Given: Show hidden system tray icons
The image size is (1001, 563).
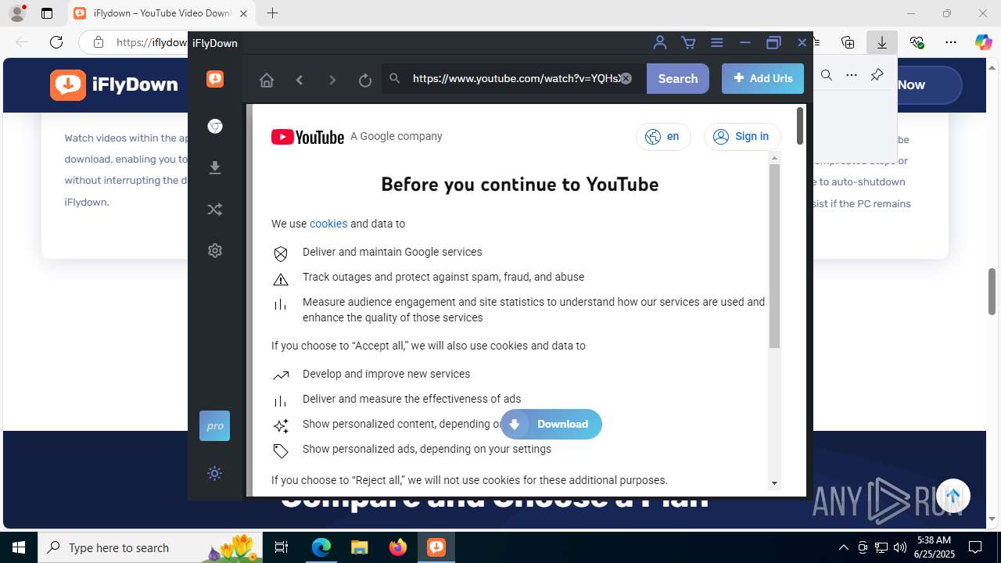Looking at the screenshot, I should pos(843,547).
